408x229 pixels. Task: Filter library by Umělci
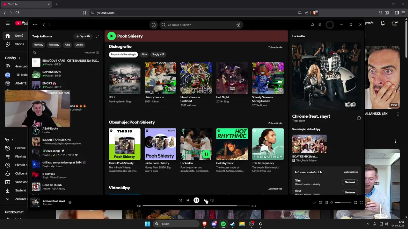(x=79, y=45)
